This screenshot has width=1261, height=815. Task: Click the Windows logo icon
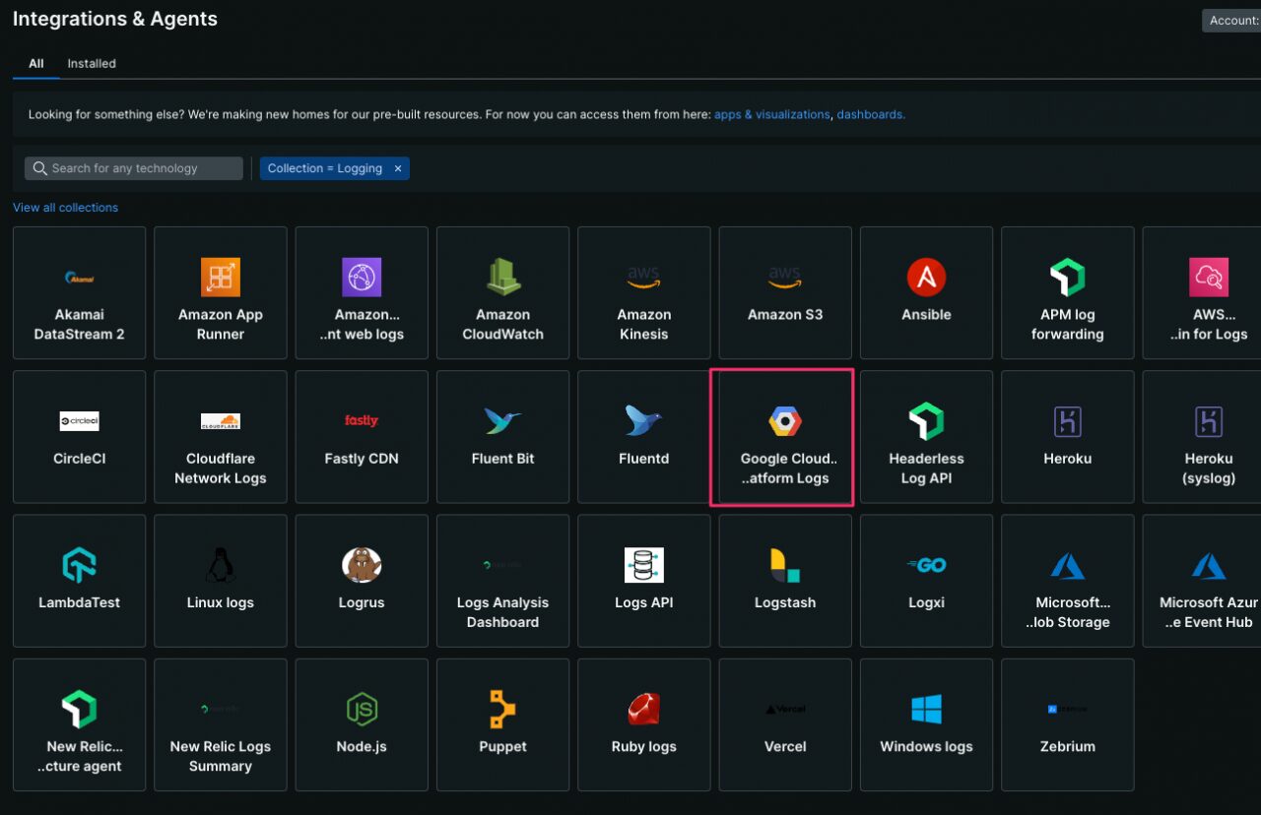pyautogui.click(x=926, y=709)
